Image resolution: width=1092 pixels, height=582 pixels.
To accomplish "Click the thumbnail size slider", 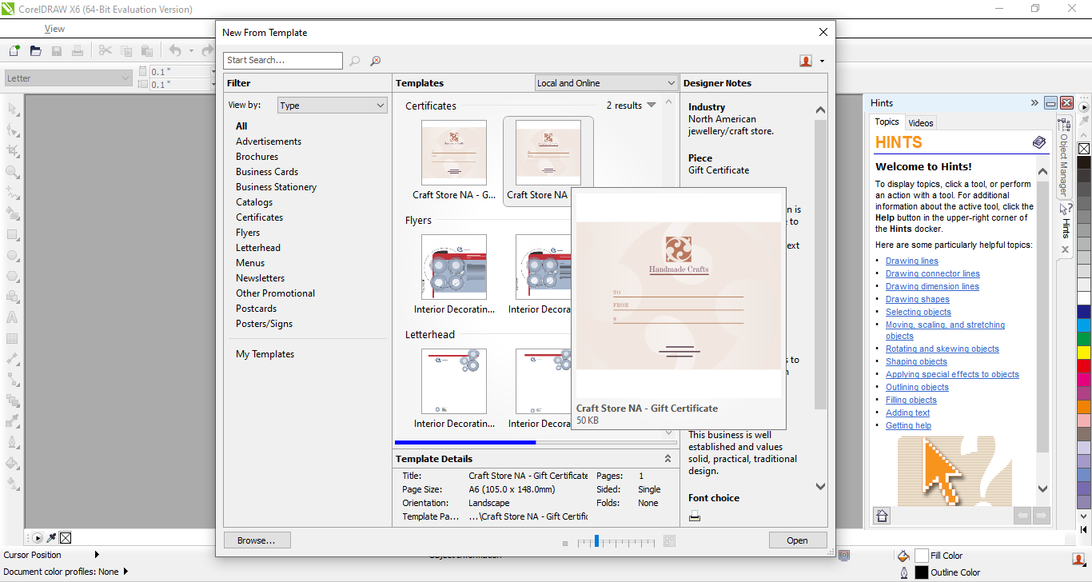I will coord(596,541).
